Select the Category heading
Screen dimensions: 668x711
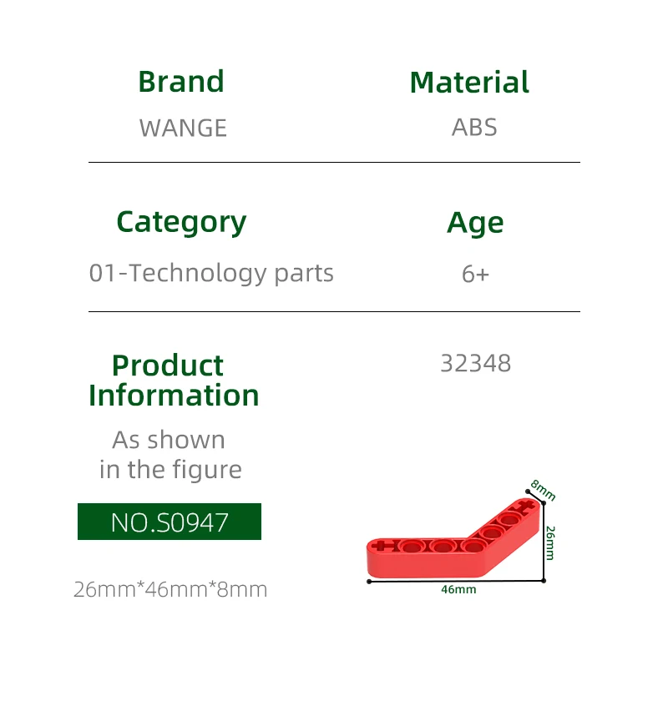(x=181, y=222)
